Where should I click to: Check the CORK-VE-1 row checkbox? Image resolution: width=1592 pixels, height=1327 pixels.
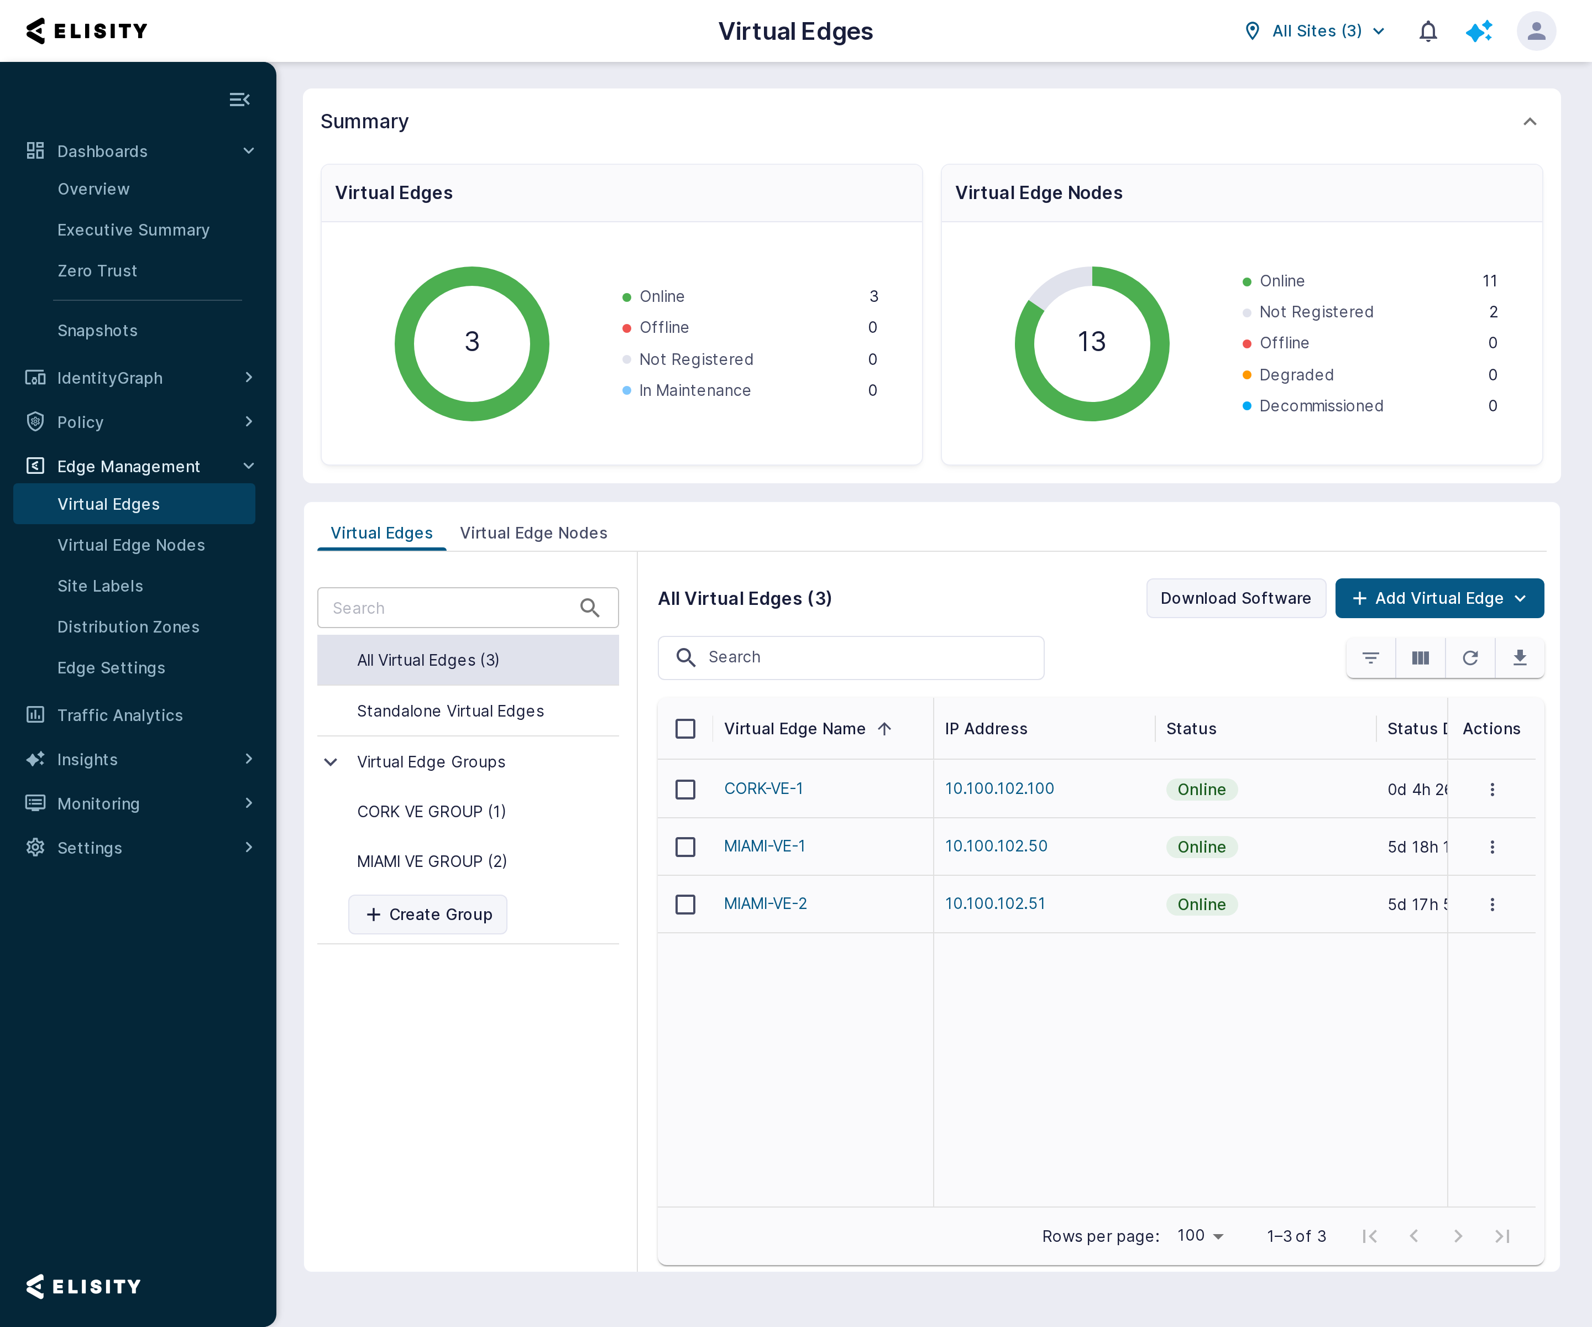click(x=685, y=790)
